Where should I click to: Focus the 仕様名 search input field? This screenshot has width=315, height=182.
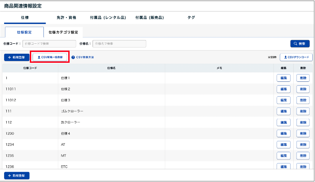[119, 44]
